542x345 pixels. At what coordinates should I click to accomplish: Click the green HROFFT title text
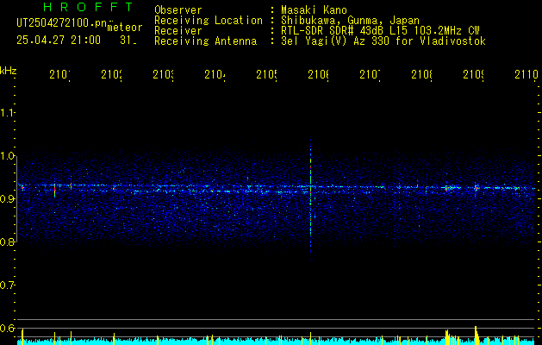(88, 7)
